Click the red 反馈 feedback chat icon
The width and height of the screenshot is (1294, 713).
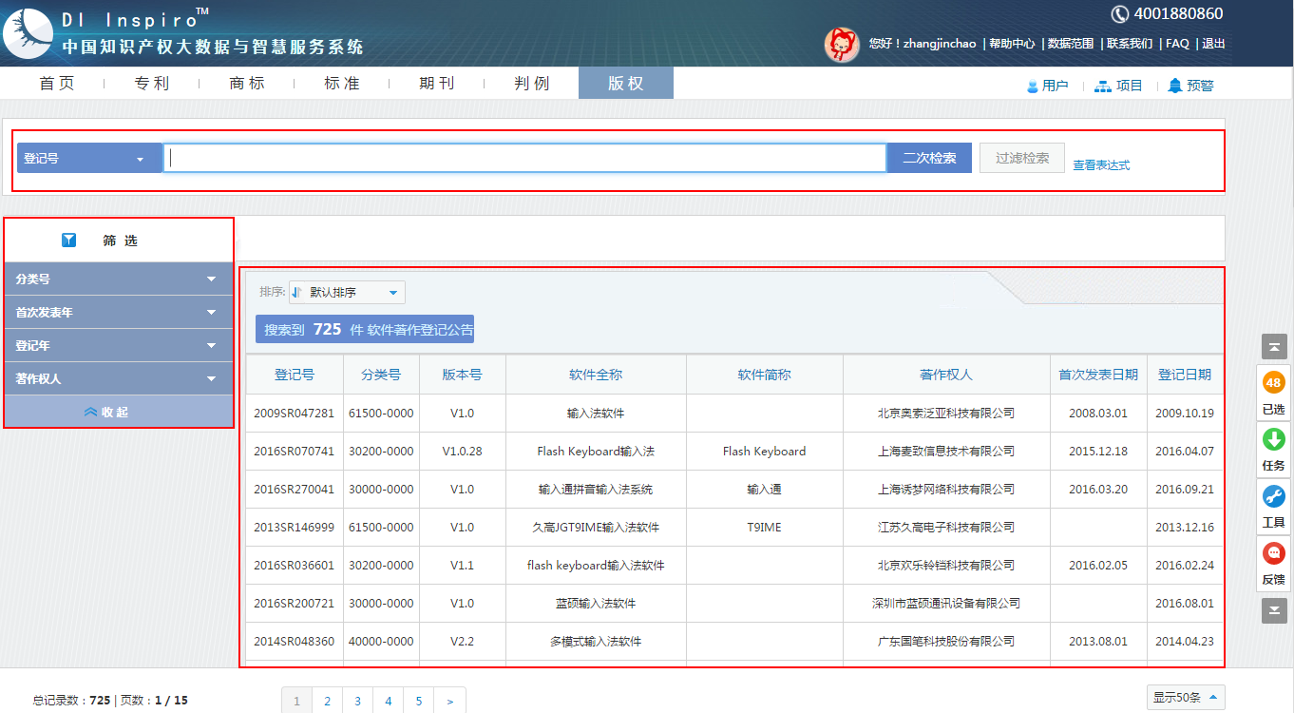[x=1274, y=553]
